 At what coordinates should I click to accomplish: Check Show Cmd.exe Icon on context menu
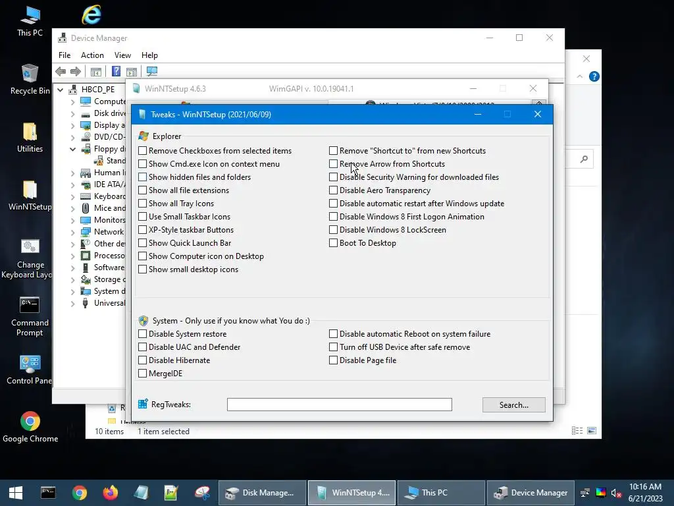142,164
